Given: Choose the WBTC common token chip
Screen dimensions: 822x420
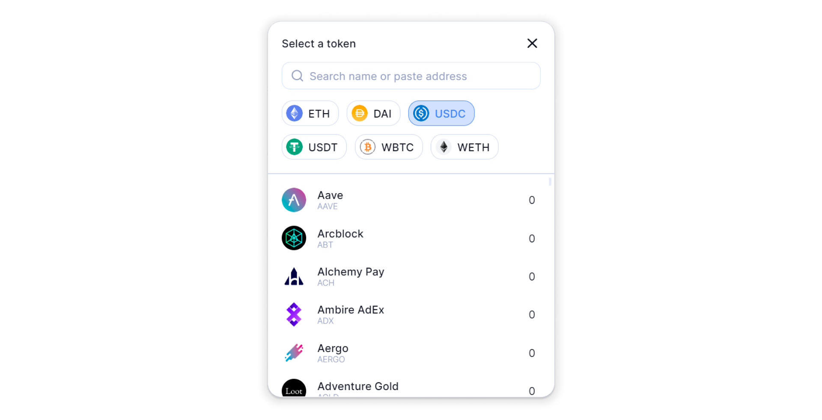Looking at the screenshot, I should point(389,147).
